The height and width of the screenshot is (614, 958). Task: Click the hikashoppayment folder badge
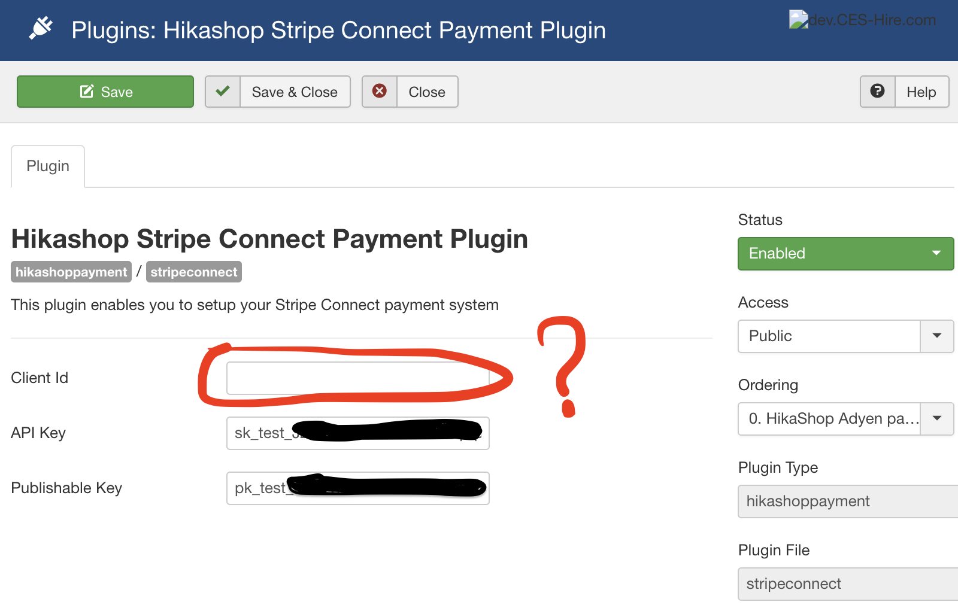(71, 272)
